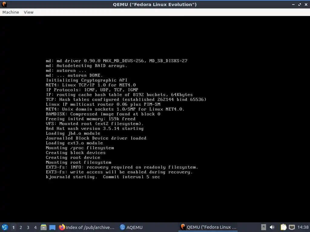Open the network connection tray icon

(x=292, y=227)
